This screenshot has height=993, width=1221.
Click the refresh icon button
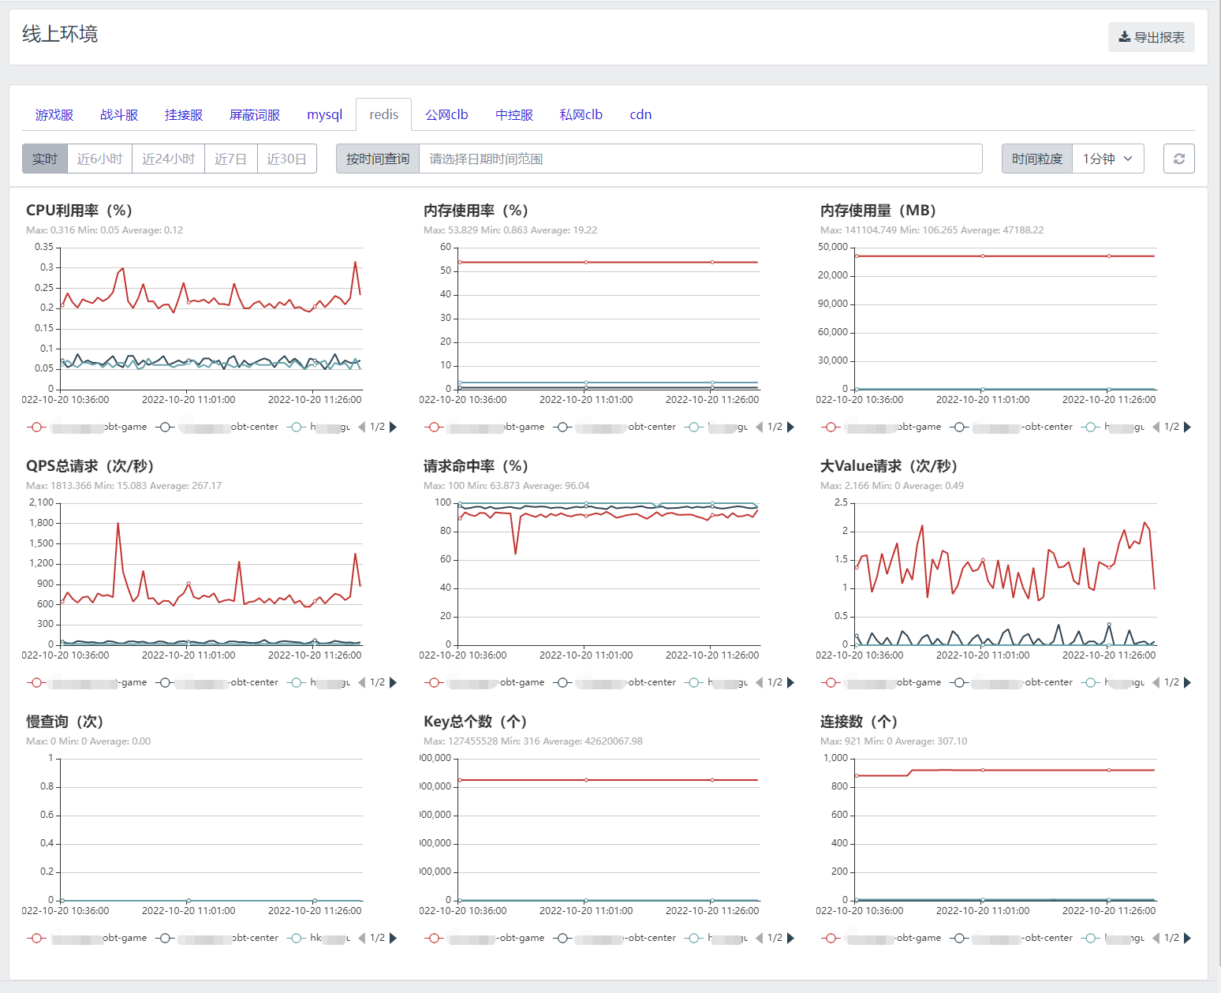[1178, 159]
